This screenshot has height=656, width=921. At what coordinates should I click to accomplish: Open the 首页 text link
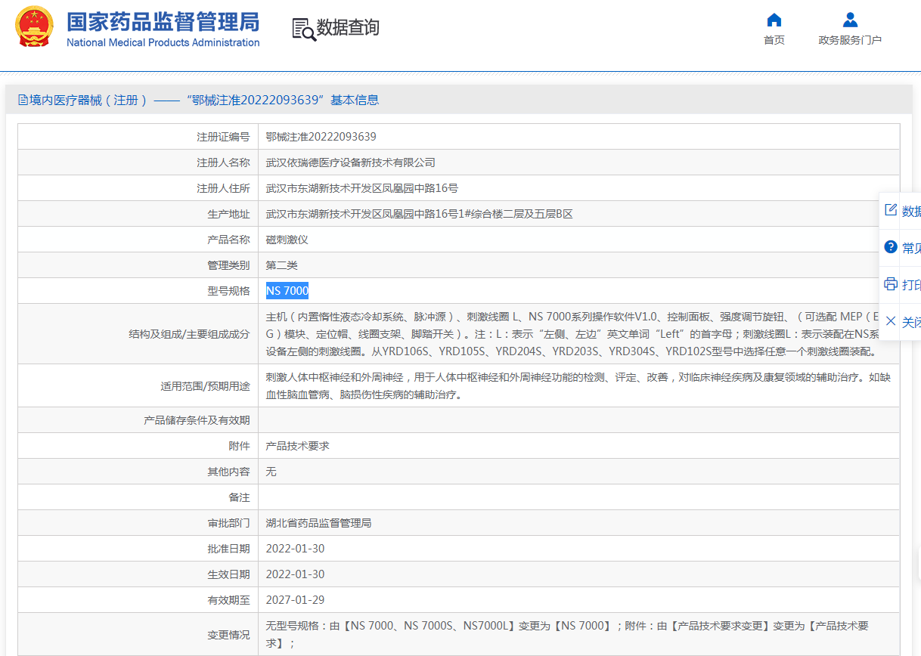(x=774, y=40)
